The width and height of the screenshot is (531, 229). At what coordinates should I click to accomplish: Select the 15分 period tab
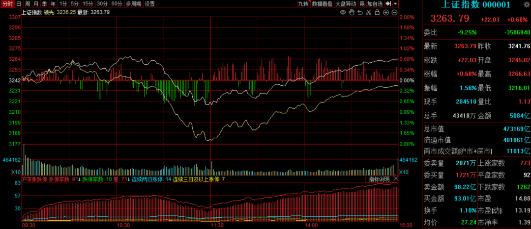point(88,4)
